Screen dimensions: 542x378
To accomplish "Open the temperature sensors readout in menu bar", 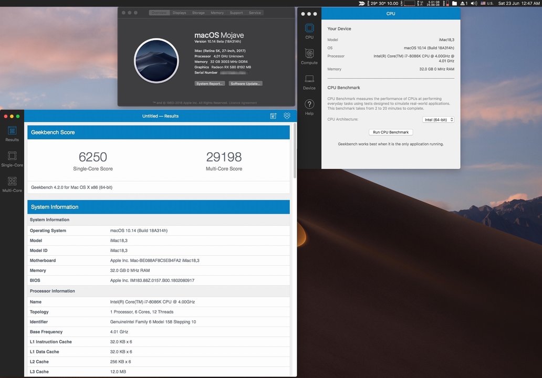I will [383, 3].
